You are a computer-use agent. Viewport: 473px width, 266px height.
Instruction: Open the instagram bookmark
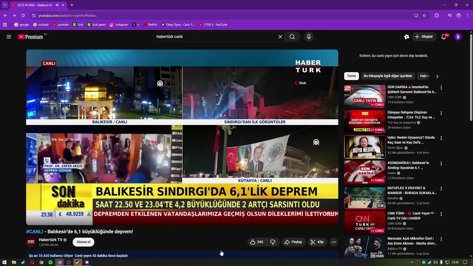tap(119, 25)
